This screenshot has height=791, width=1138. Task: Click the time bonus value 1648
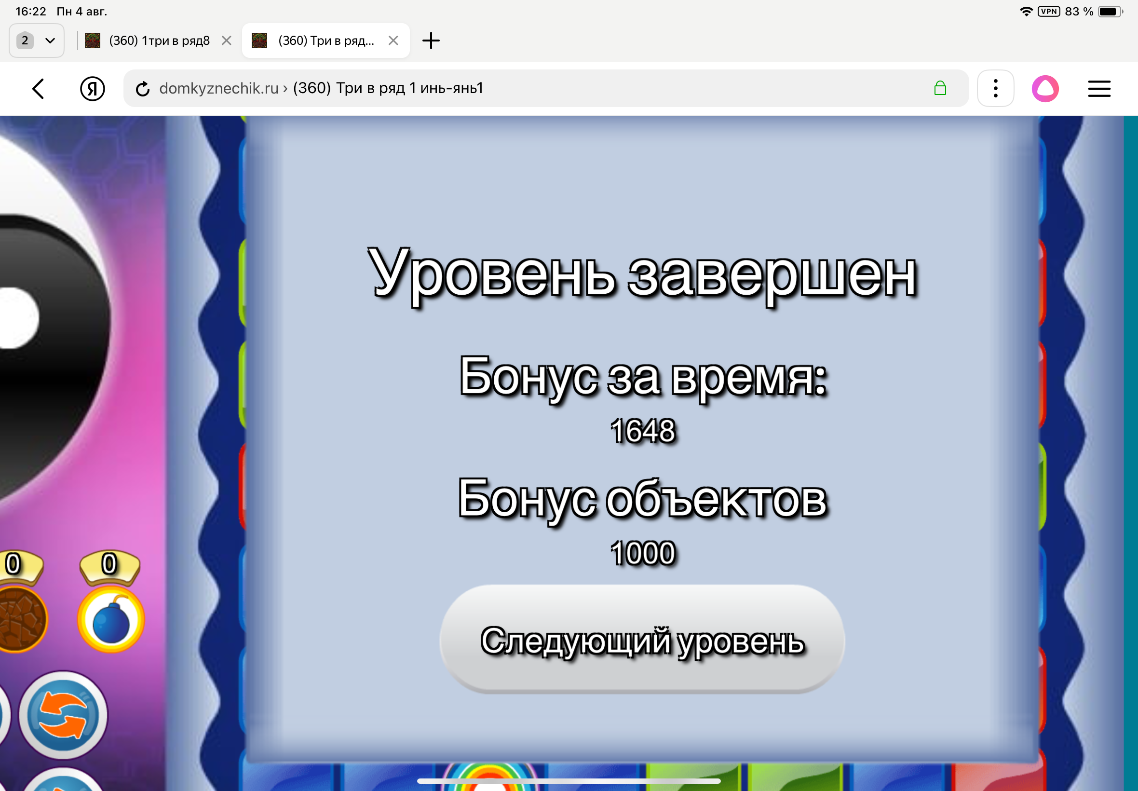pos(643,430)
